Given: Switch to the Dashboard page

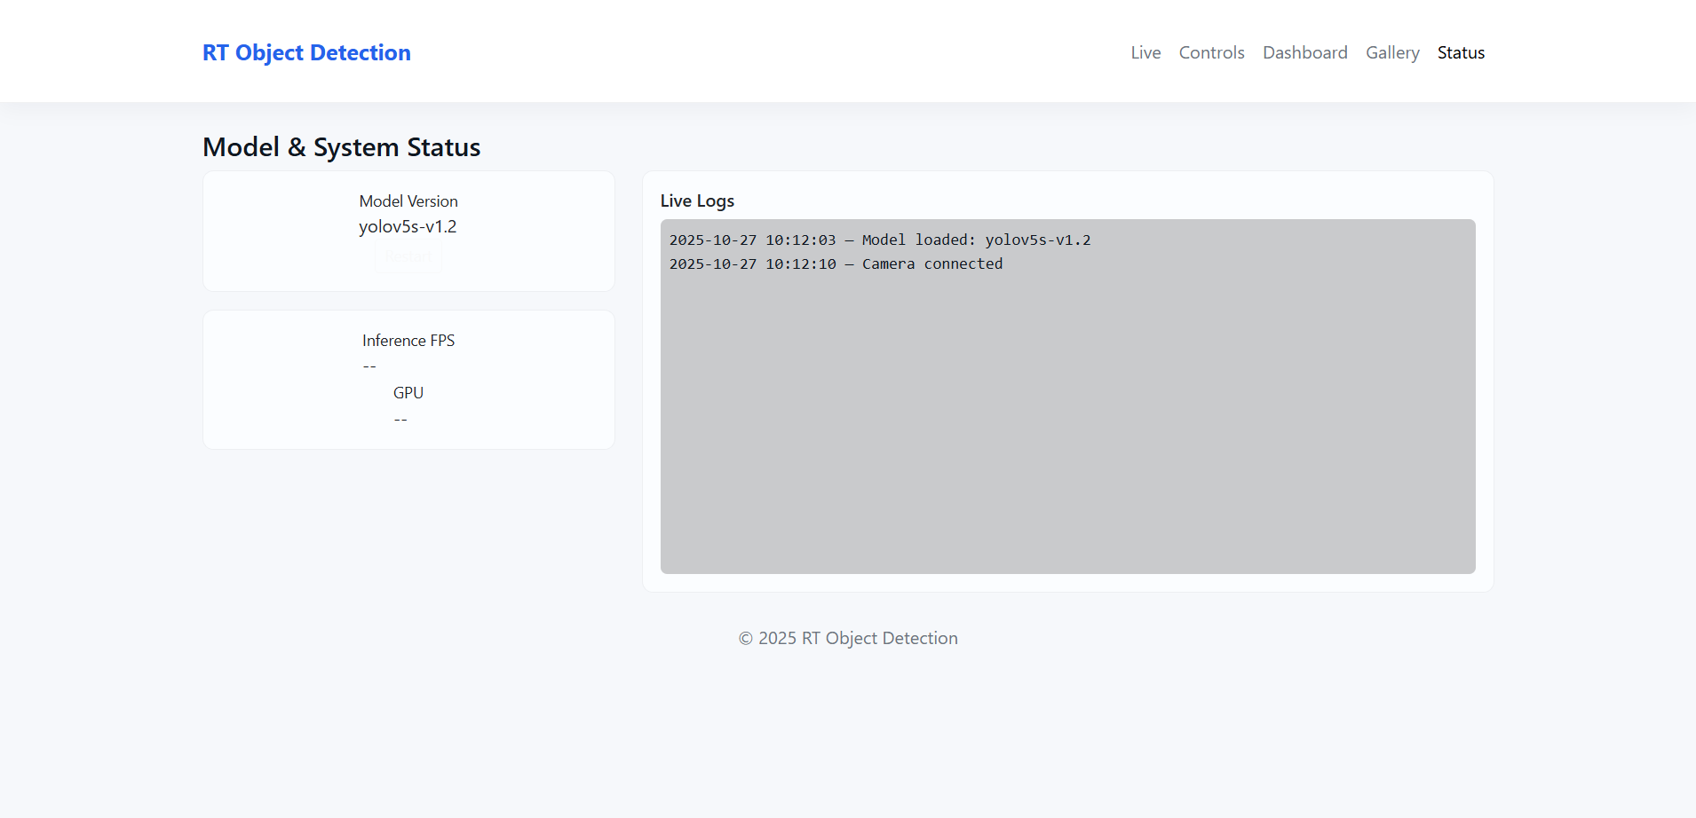Looking at the screenshot, I should coord(1304,53).
